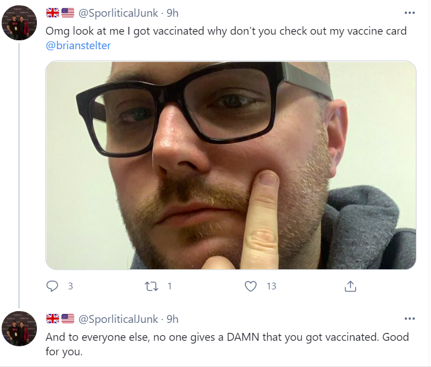Click the @brianstelter mention link
Image resolution: width=431 pixels, height=367 pixels.
pos(78,45)
